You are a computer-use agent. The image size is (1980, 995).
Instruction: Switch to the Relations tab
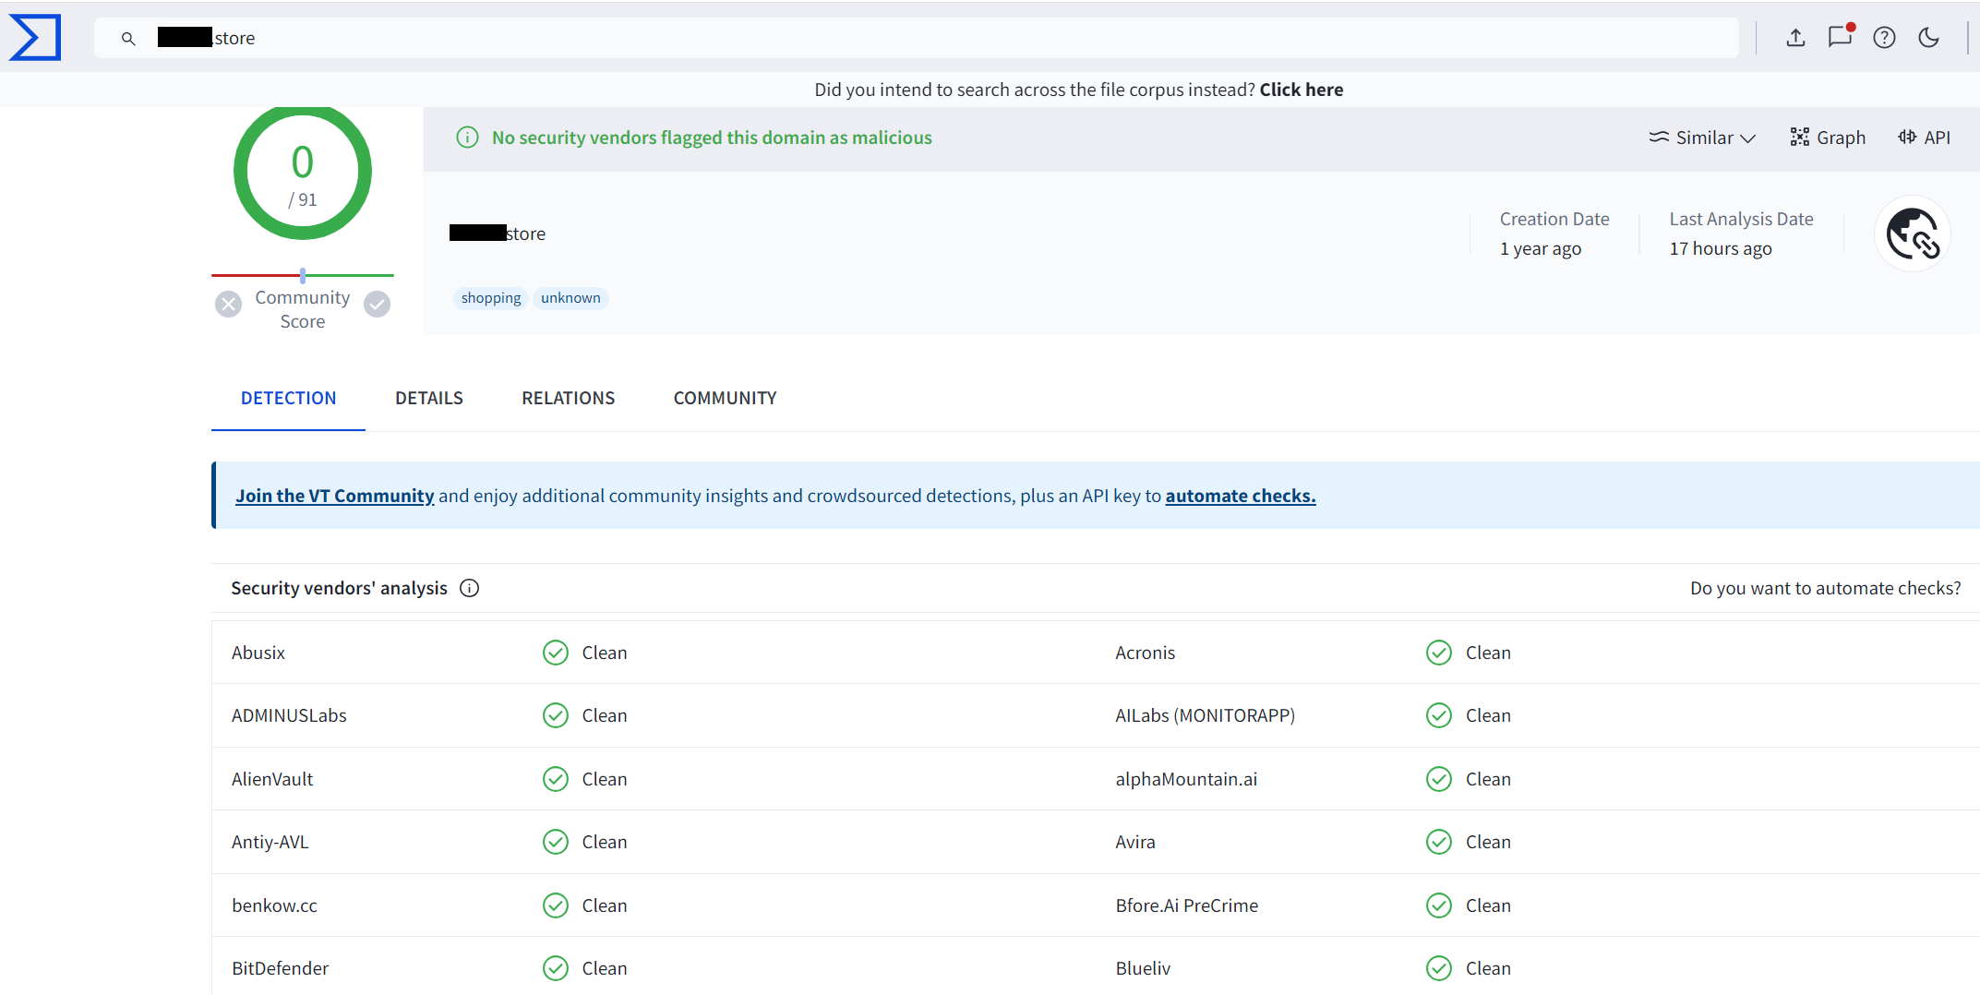click(568, 398)
